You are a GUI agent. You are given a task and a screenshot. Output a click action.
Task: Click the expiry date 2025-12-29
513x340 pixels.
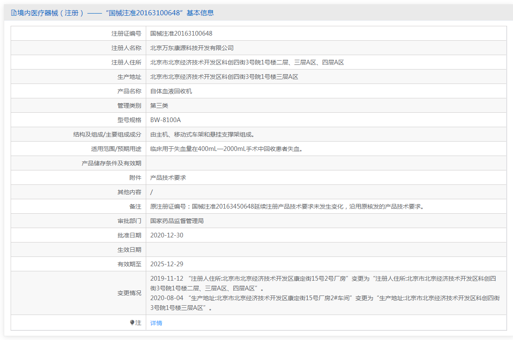[167, 264]
